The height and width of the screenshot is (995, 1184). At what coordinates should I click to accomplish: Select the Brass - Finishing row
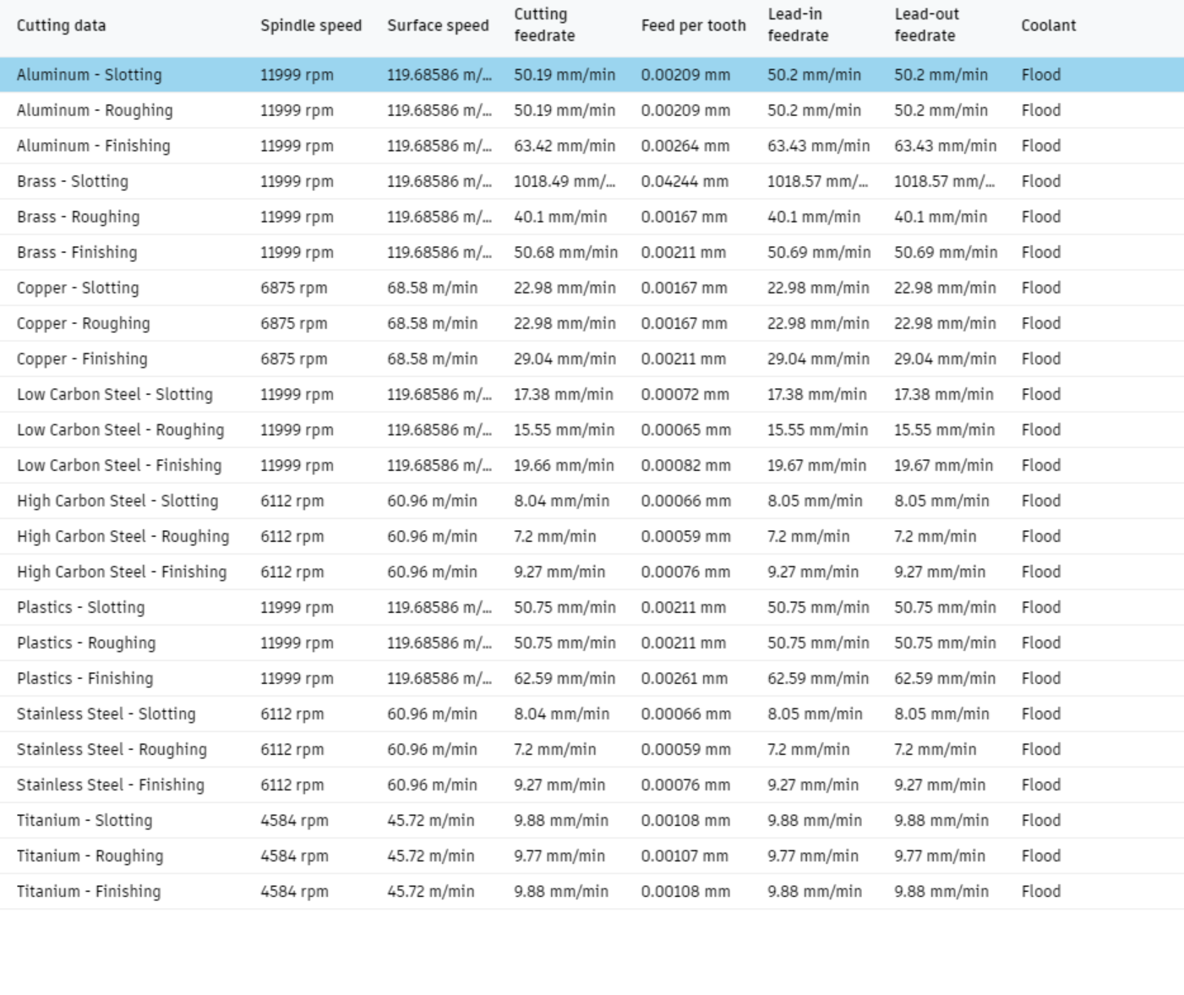pyautogui.click(x=592, y=252)
